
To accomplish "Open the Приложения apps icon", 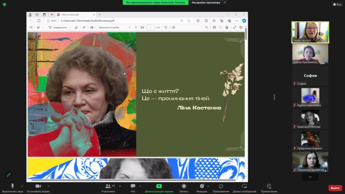I will (221, 186).
